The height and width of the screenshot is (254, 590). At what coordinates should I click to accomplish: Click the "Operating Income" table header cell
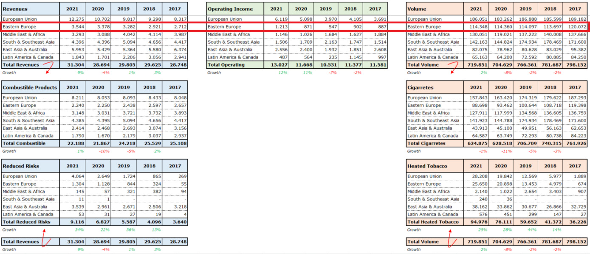coord(235,9)
